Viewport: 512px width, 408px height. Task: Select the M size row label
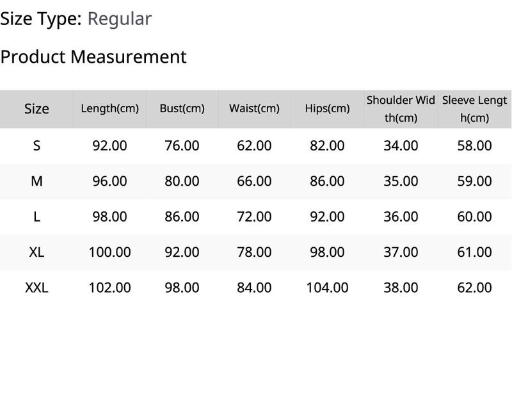(36, 181)
